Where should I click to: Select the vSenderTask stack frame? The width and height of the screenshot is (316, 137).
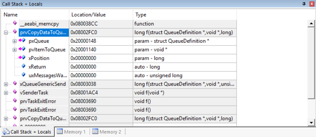[34, 93]
